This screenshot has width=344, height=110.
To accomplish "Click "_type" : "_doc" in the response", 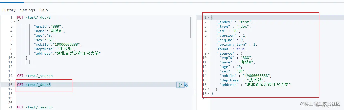I will (x=233, y=27).
